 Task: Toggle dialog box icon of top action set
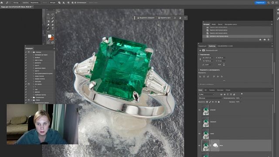point(29,52)
